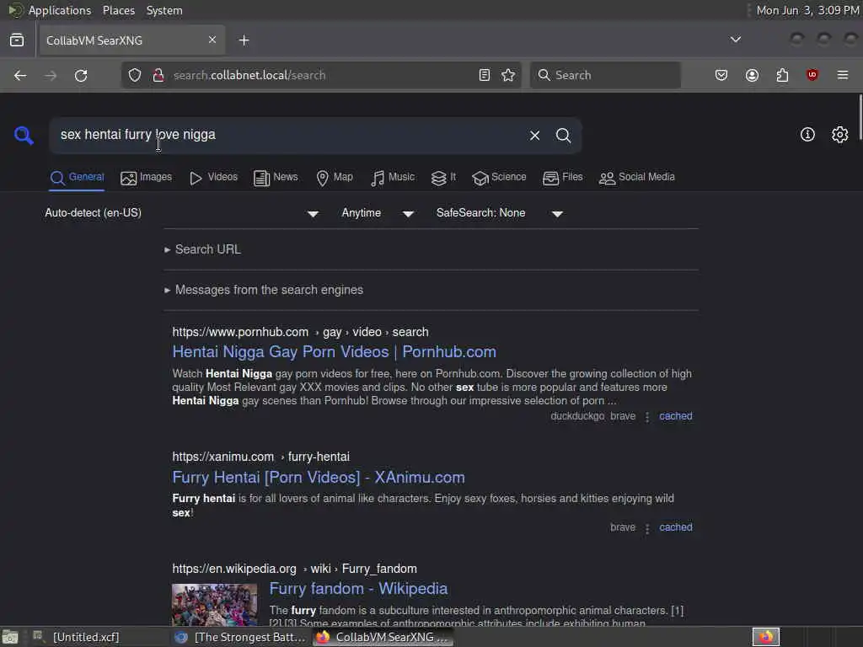This screenshot has width=863, height=647.
Task: Expand the list all tabs chevron
Action: (x=735, y=40)
